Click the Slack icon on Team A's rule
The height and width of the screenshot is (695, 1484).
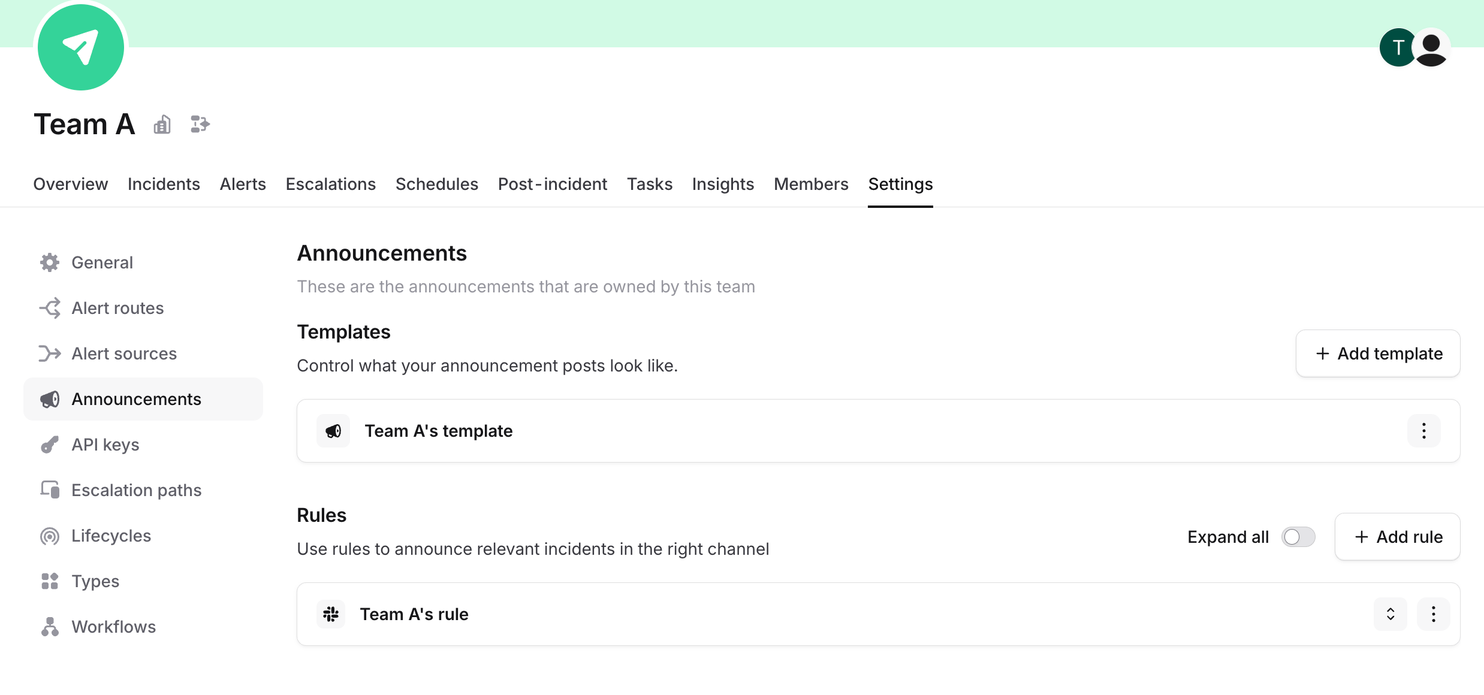(331, 614)
